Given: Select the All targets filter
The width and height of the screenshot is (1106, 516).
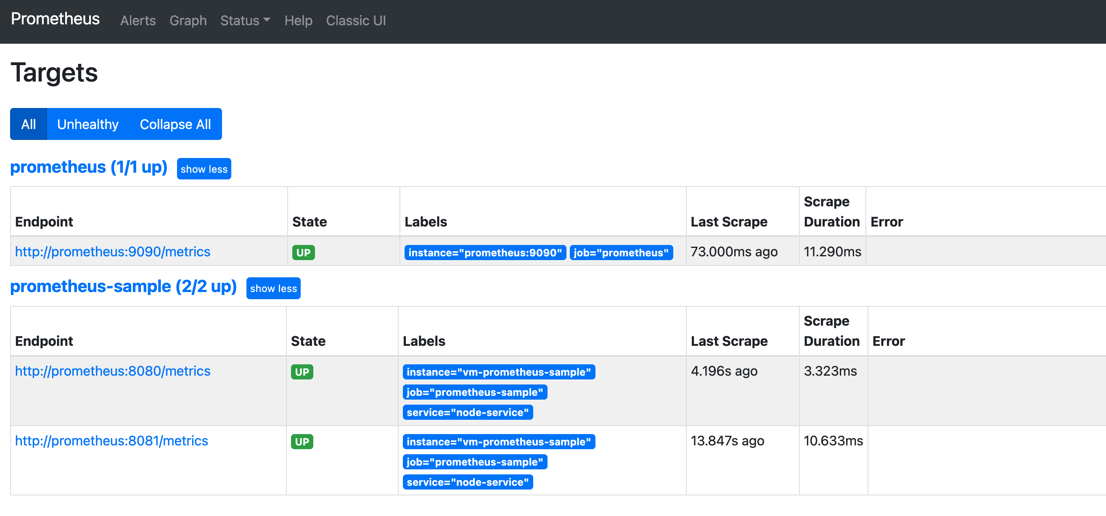Looking at the screenshot, I should (x=28, y=124).
